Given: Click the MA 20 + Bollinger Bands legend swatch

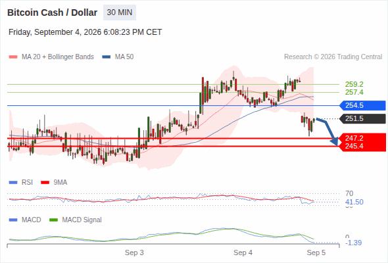Looking at the screenshot, I should [x=13, y=57].
